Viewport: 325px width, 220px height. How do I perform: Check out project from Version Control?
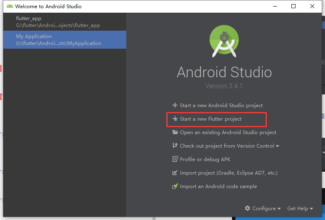click(x=227, y=146)
